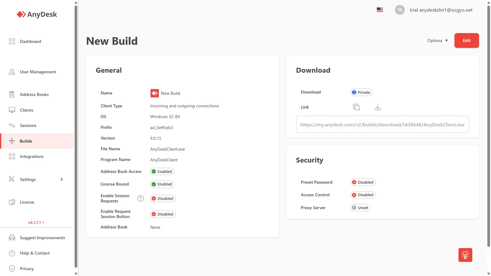Click the Suggest Improvements icon
491x276 pixels.
(x=12, y=238)
